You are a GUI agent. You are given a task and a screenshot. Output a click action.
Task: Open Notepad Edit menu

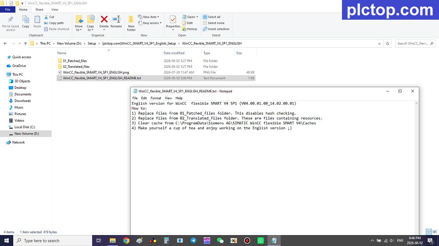tap(144, 98)
